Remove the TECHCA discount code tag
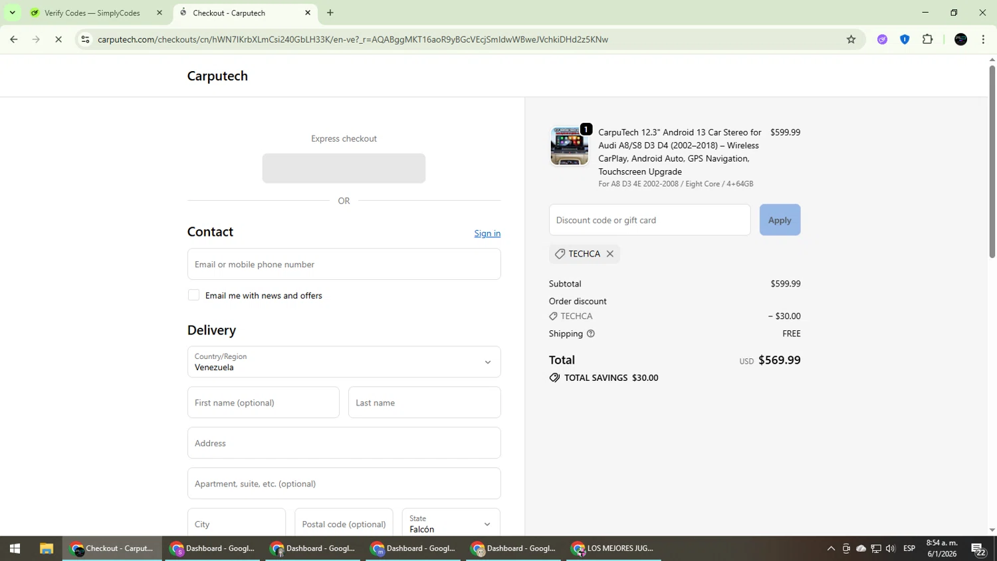Screen dimensions: 997x561 (609, 254)
